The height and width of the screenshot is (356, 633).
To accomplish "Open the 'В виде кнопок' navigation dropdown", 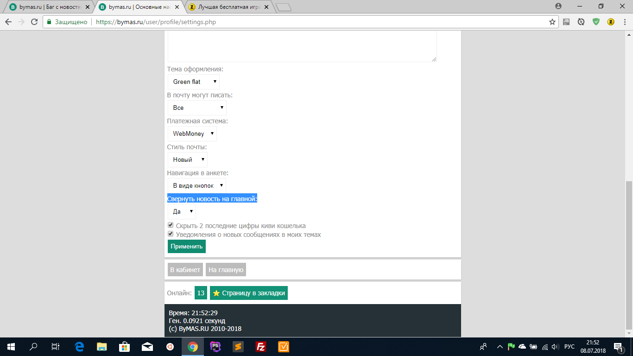I will point(197,185).
